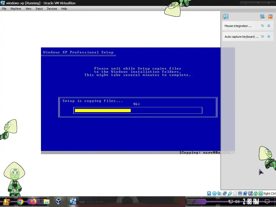Click the 'Copying: usrv80a' status text
This screenshot has width=276, height=207.
(201, 153)
